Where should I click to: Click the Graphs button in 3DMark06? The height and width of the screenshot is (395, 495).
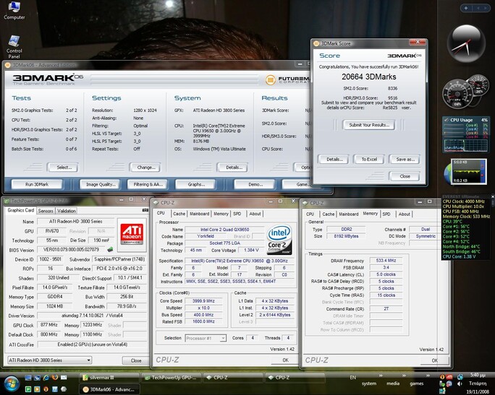[x=195, y=184]
